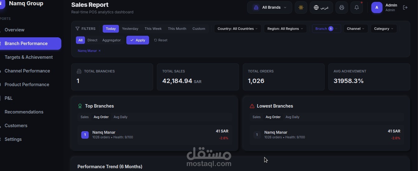Select the Yesterday date filter
The image size is (418, 171).
point(130,29)
